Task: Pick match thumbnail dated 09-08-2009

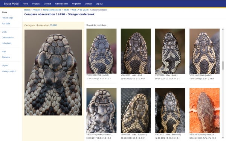Action: point(170,51)
